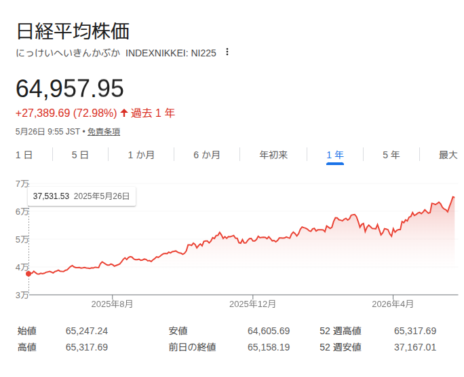
Task: Click the current price 64,957.95
Action: [70, 88]
